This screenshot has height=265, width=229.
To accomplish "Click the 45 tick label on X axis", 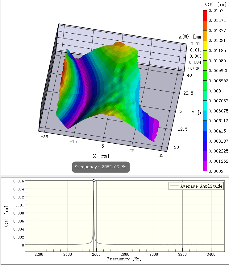I will click(x=161, y=156).
